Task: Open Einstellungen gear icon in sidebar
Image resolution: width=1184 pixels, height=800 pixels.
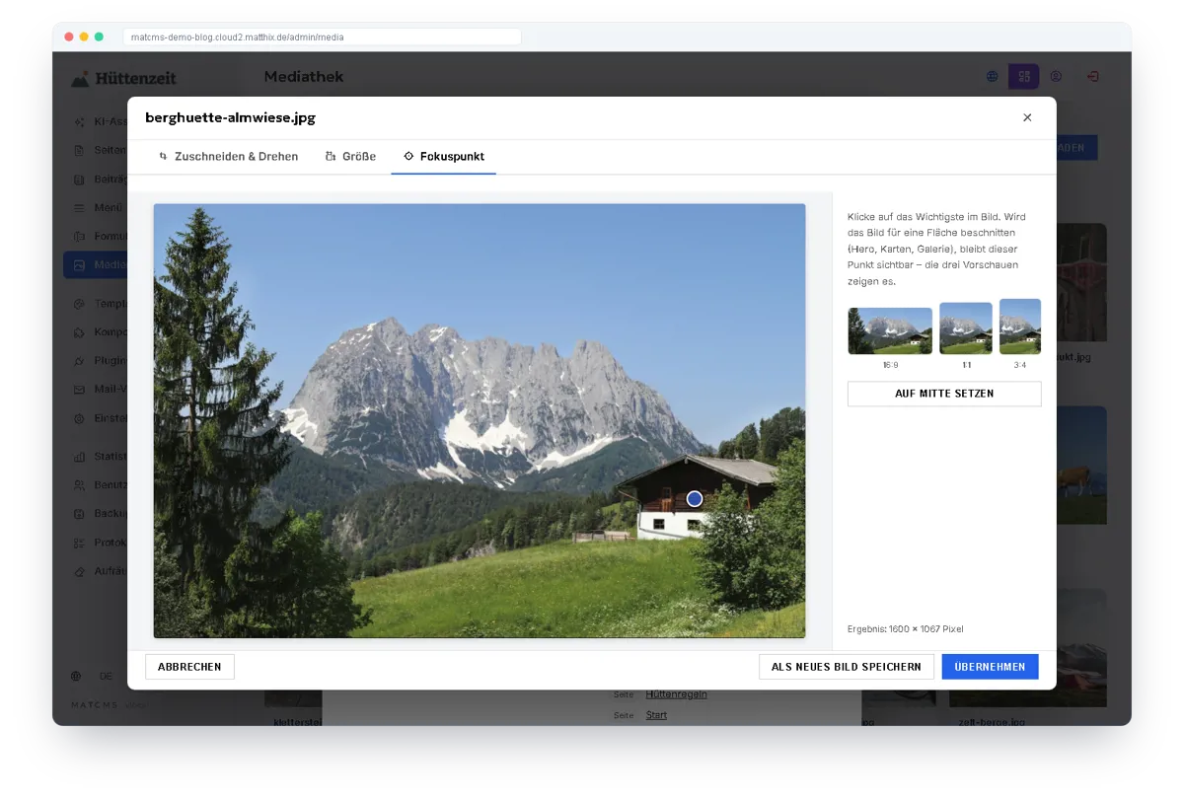Action: [80, 418]
